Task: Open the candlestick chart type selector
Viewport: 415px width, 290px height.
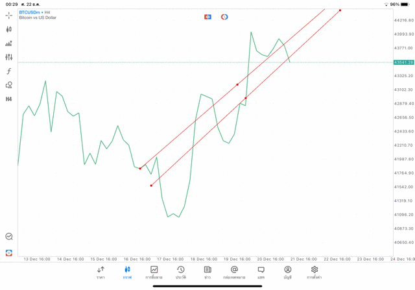Action: [9, 29]
